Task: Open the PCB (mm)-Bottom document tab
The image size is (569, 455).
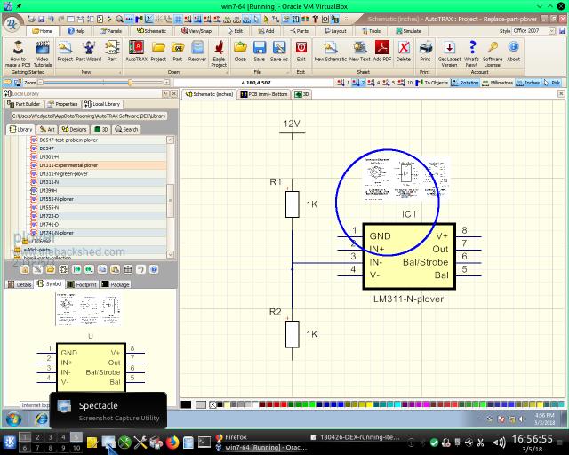Action: (264, 93)
